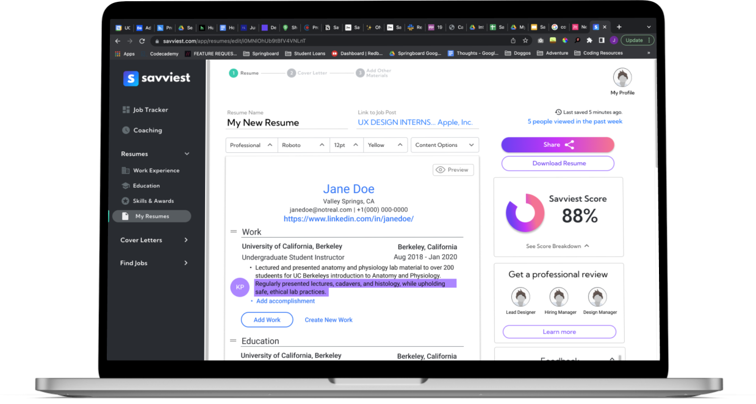Open a new browser tab
This screenshot has height=404, width=756.
(619, 27)
